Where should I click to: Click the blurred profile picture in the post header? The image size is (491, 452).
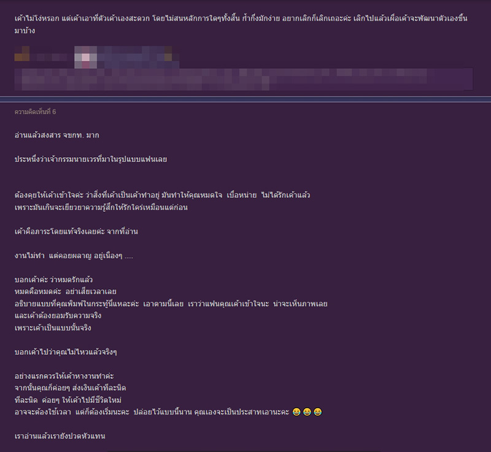click(84, 56)
